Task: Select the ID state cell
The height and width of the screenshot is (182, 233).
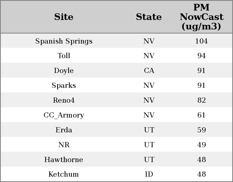Action: [x=149, y=174]
